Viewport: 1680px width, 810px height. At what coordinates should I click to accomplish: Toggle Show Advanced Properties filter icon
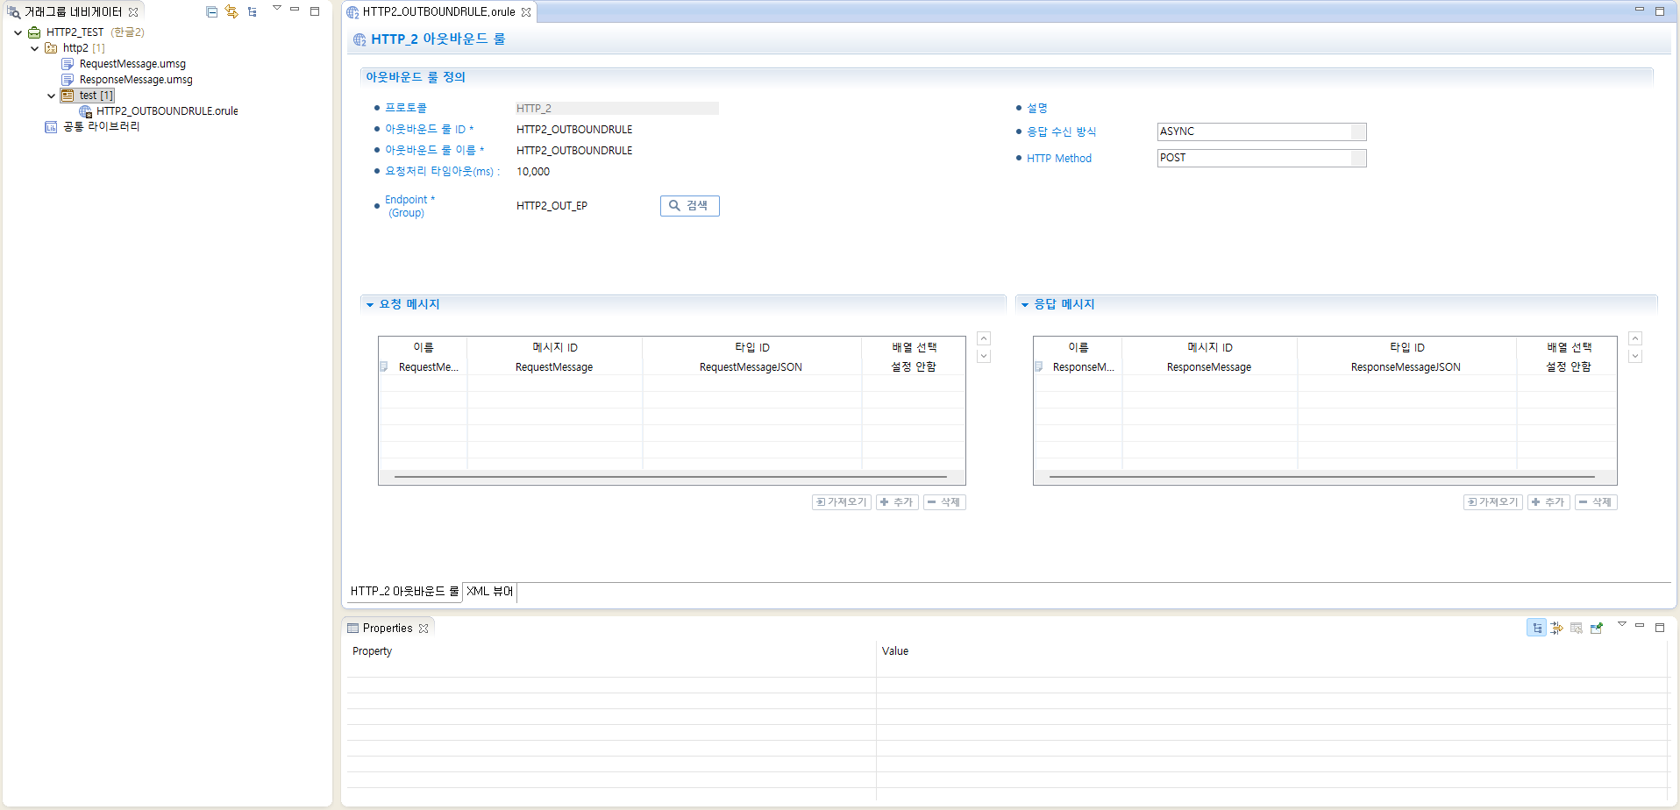coord(1556,628)
